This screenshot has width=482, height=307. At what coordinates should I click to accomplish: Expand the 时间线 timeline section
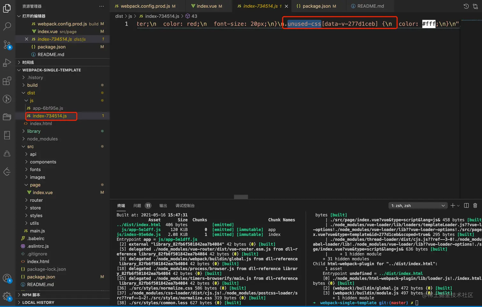[63, 62]
